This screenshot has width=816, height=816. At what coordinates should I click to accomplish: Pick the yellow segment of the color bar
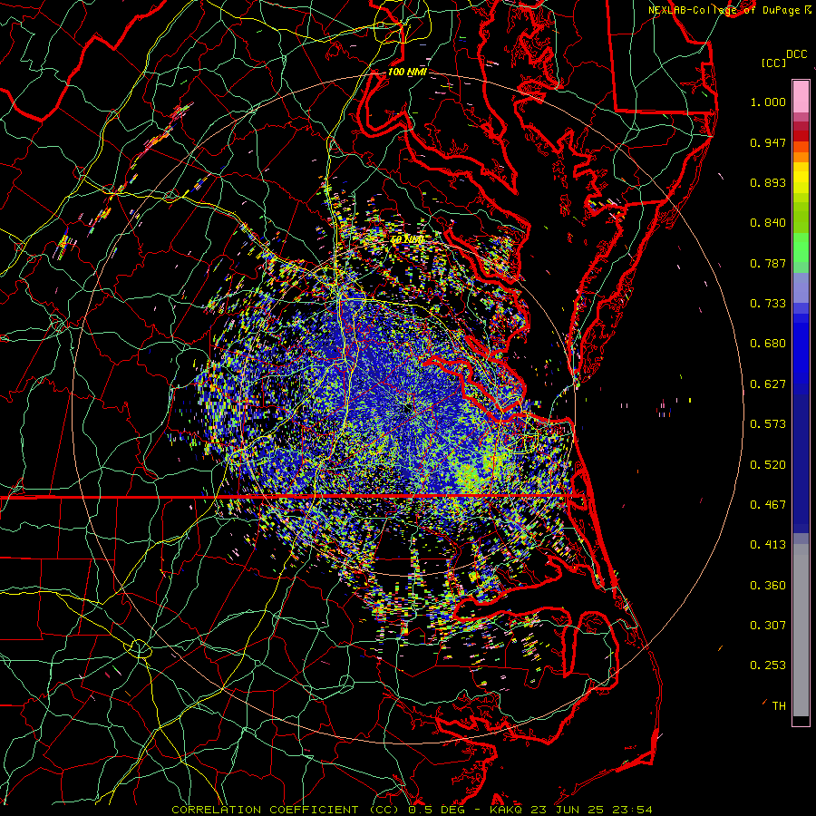point(801,179)
